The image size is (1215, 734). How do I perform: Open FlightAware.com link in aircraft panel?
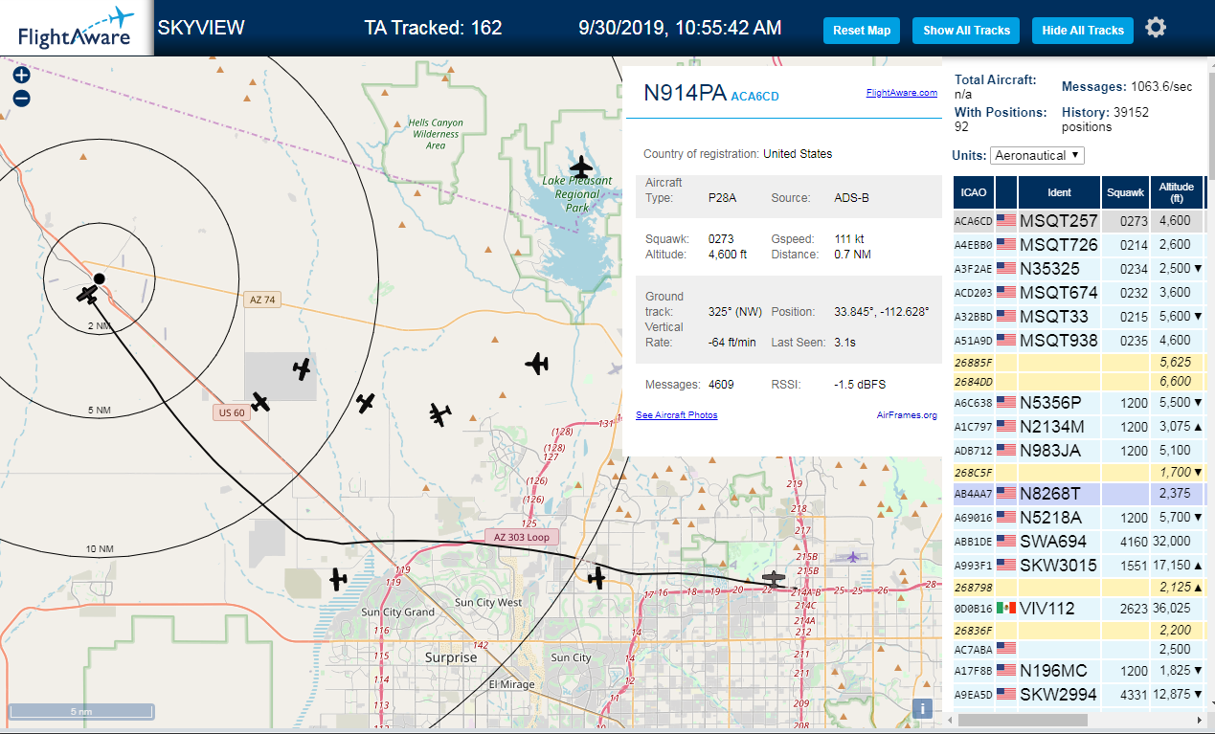coord(901,93)
